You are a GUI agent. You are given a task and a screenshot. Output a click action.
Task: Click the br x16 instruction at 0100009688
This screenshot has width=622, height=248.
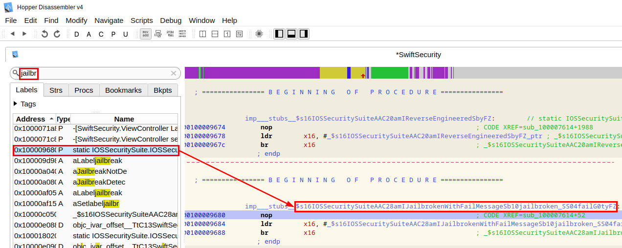coord(264,233)
